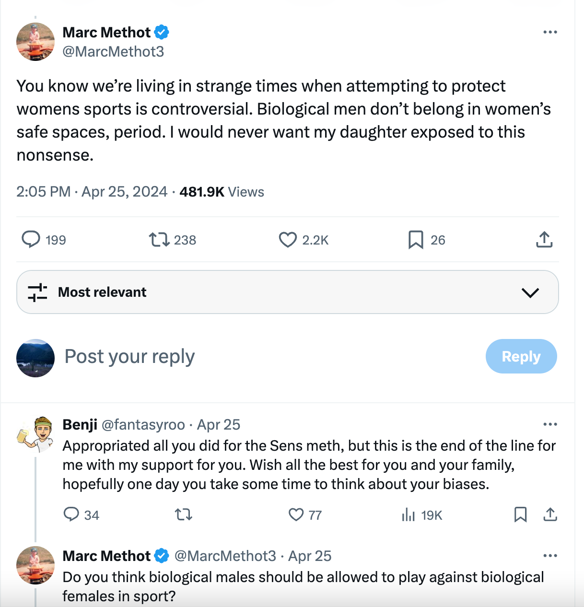Open more options on Marc Methot's main post
Viewport: 584px width, 607px height.
click(x=550, y=32)
